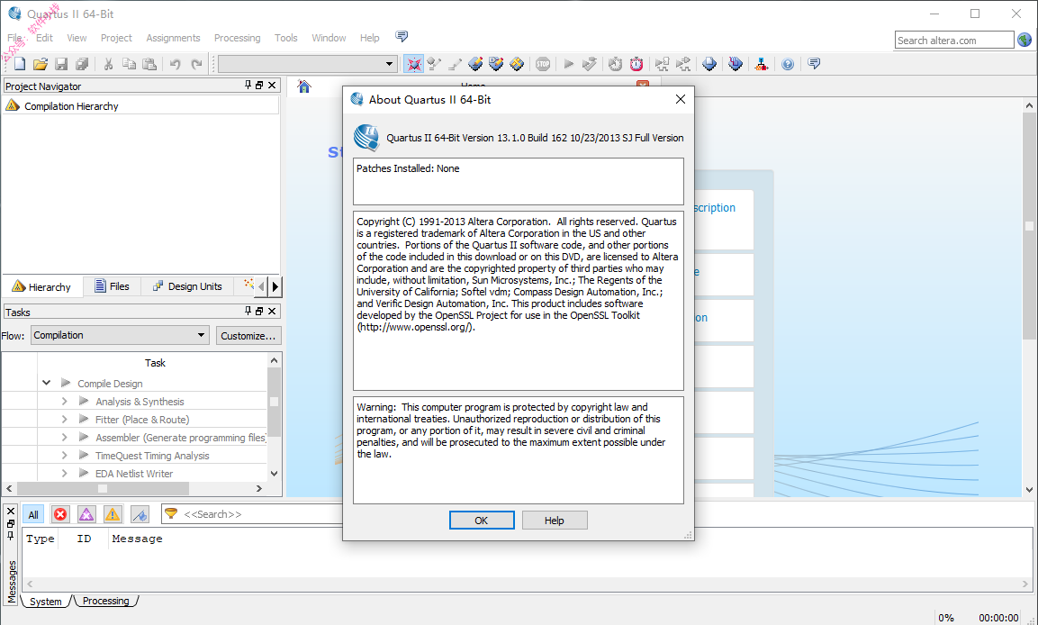This screenshot has width=1038, height=625.
Task: Click the Save All toolbar icon
Action: 82,64
